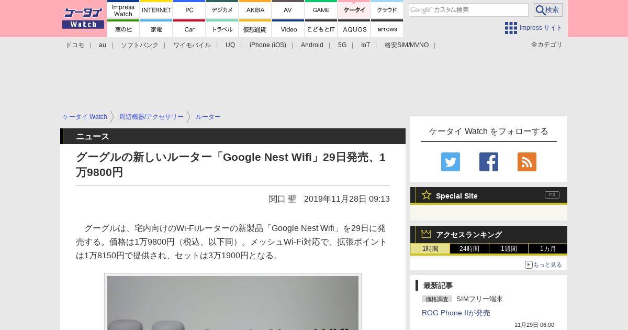The width and height of the screenshot is (628, 330).
Task: Open the こどもとIT tab
Action: (x=321, y=28)
